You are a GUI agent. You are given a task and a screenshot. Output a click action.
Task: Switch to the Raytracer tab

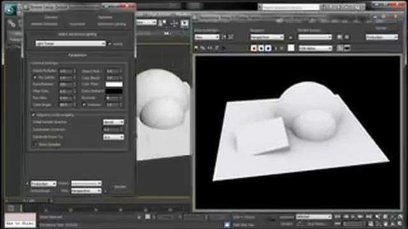coord(77,24)
